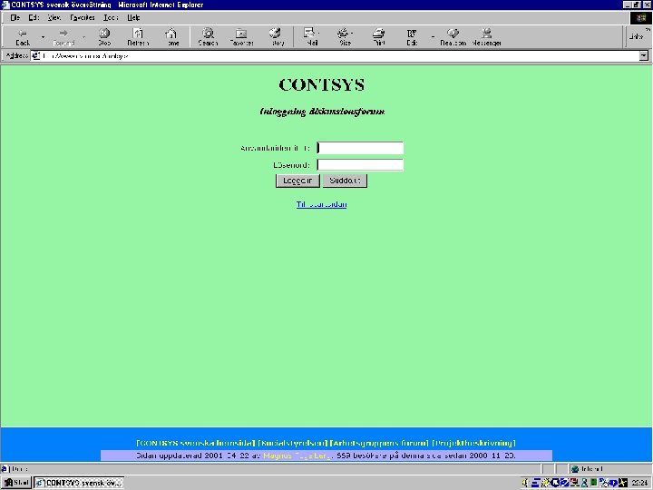Open the File menu
Viewport: 653px width, 490px height.
tap(15, 17)
